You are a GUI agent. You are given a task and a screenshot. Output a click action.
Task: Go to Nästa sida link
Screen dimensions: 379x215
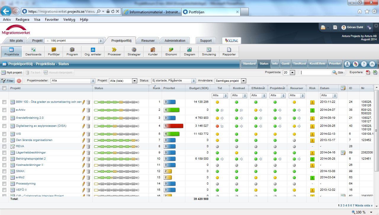[x=364, y=205]
